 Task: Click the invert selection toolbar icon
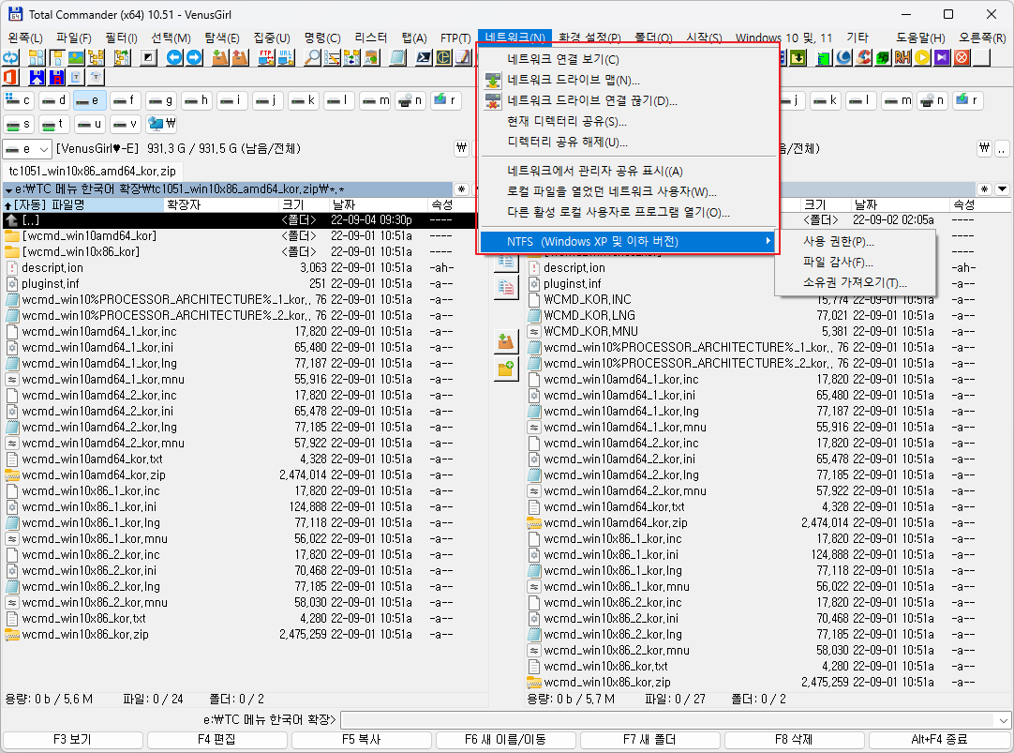[x=149, y=57]
